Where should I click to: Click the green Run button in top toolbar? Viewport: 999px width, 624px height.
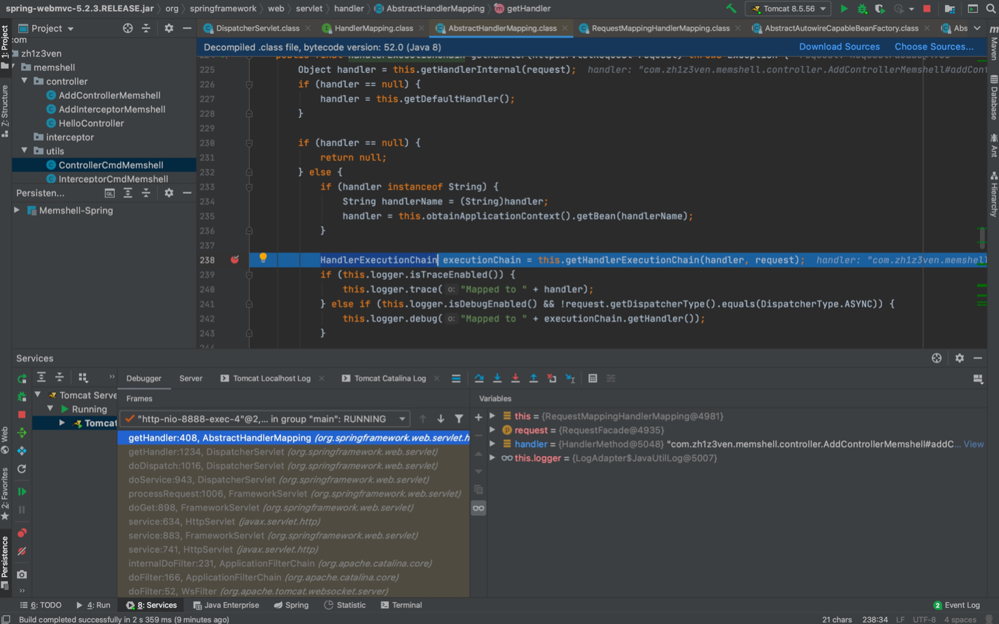pyautogui.click(x=844, y=9)
